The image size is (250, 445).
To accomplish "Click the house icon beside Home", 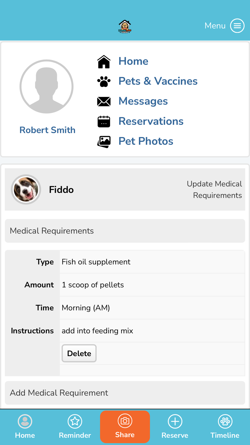I will tap(104, 62).
